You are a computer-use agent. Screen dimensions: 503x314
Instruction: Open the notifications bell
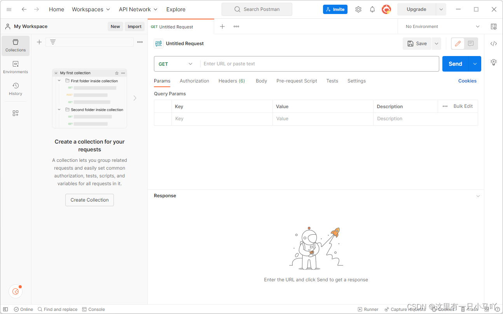[372, 9]
